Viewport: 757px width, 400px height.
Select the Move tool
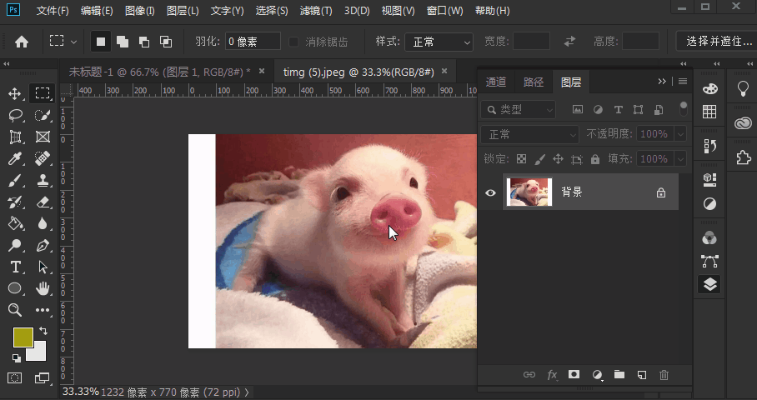14,93
